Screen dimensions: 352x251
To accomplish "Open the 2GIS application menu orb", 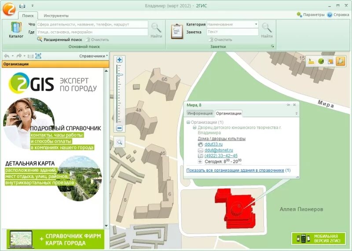I will [x=9, y=9].
